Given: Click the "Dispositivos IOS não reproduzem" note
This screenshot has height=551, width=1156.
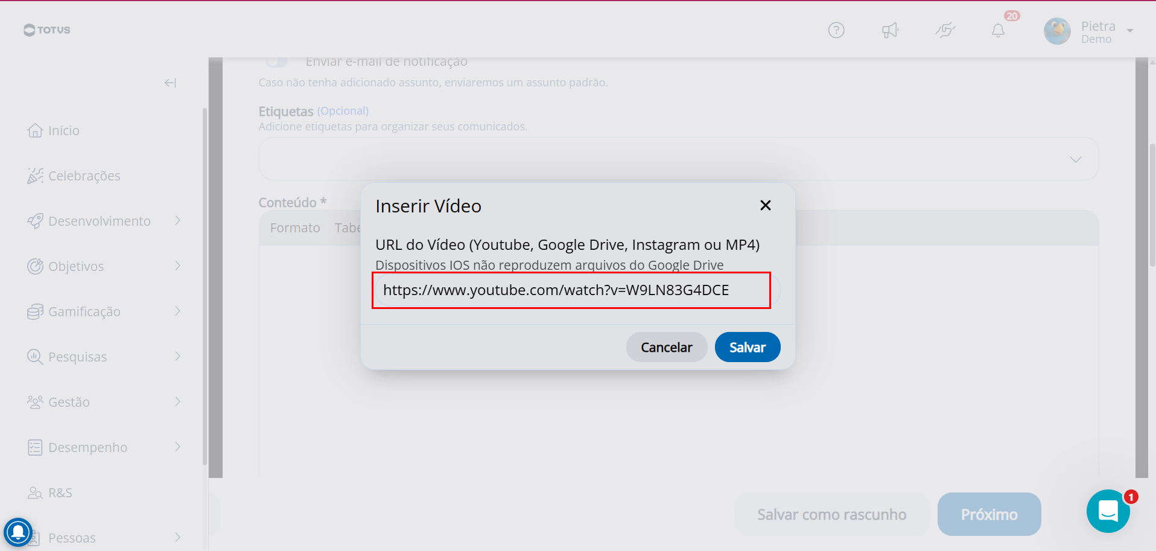Looking at the screenshot, I should pos(550,265).
